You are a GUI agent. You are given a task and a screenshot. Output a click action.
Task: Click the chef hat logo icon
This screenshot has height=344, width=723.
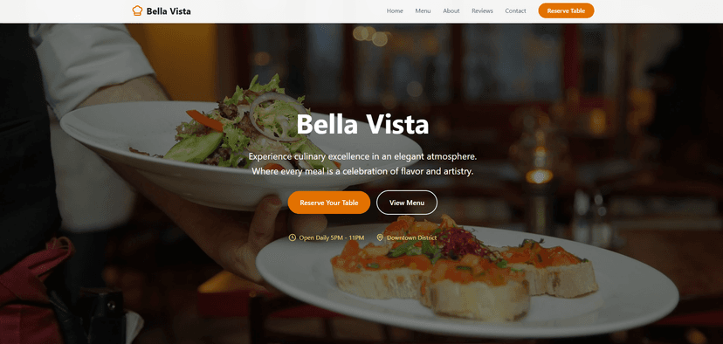(137, 10)
